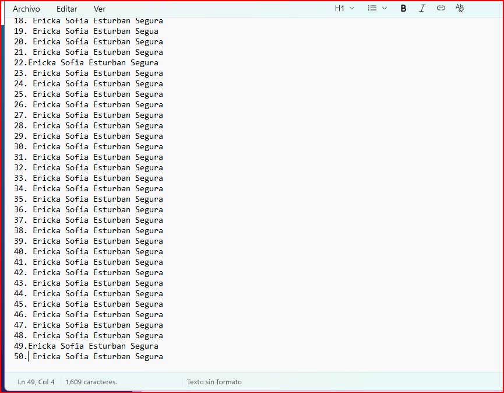Image resolution: width=504 pixels, height=393 pixels.
Task: Click the Ln 49, Col 4 position indicator
Action: 36,382
